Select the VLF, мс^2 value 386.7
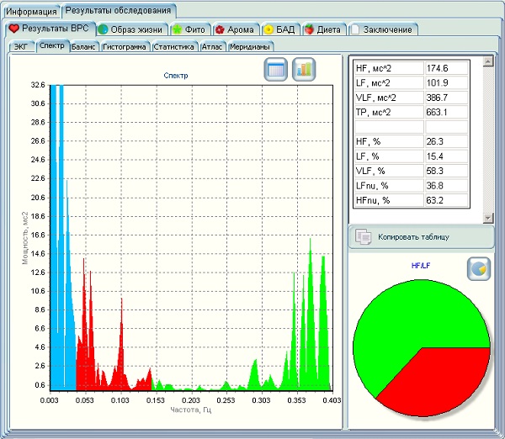505x439 pixels. click(446, 98)
